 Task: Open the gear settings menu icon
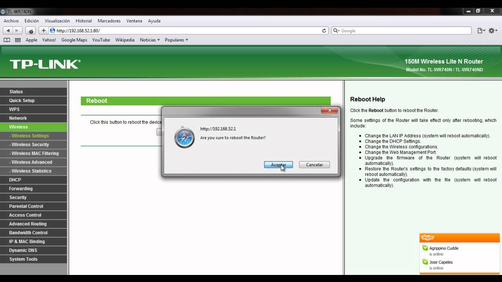click(493, 31)
